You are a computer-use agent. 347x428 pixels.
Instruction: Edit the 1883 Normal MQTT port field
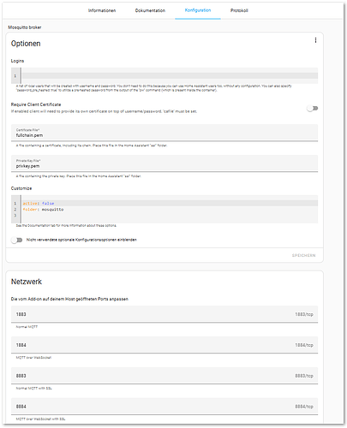click(x=165, y=314)
